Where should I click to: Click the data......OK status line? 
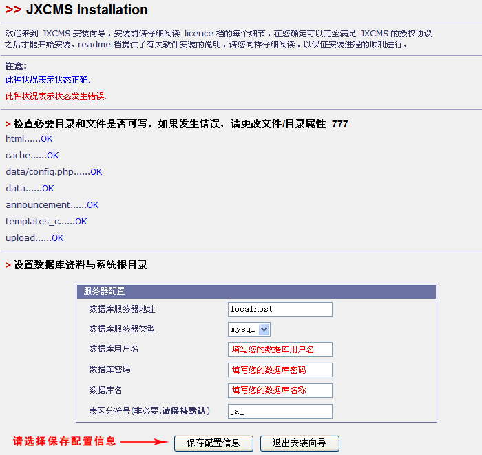30,189
